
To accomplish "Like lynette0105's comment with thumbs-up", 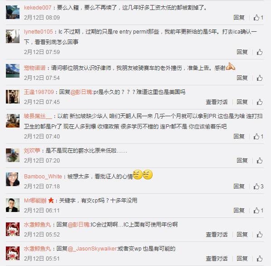I will click(x=259, y=52).
